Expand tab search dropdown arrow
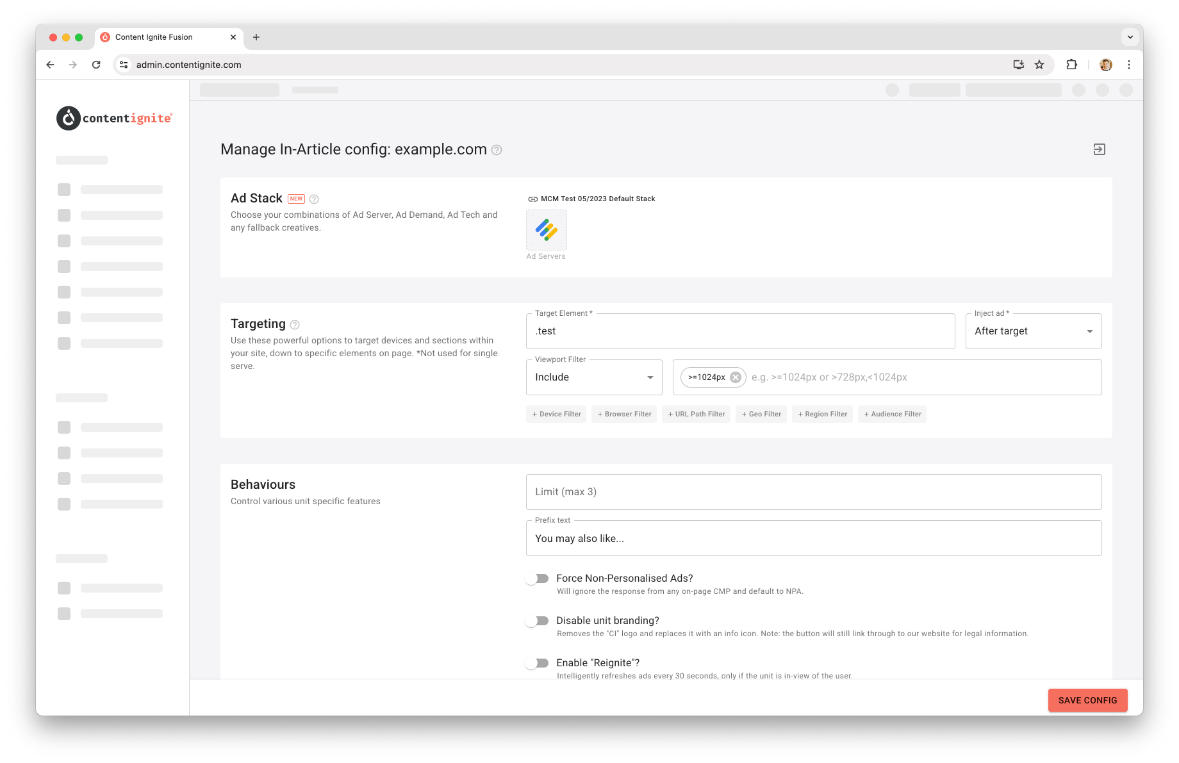Viewport: 1179px width, 763px height. (x=1130, y=37)
